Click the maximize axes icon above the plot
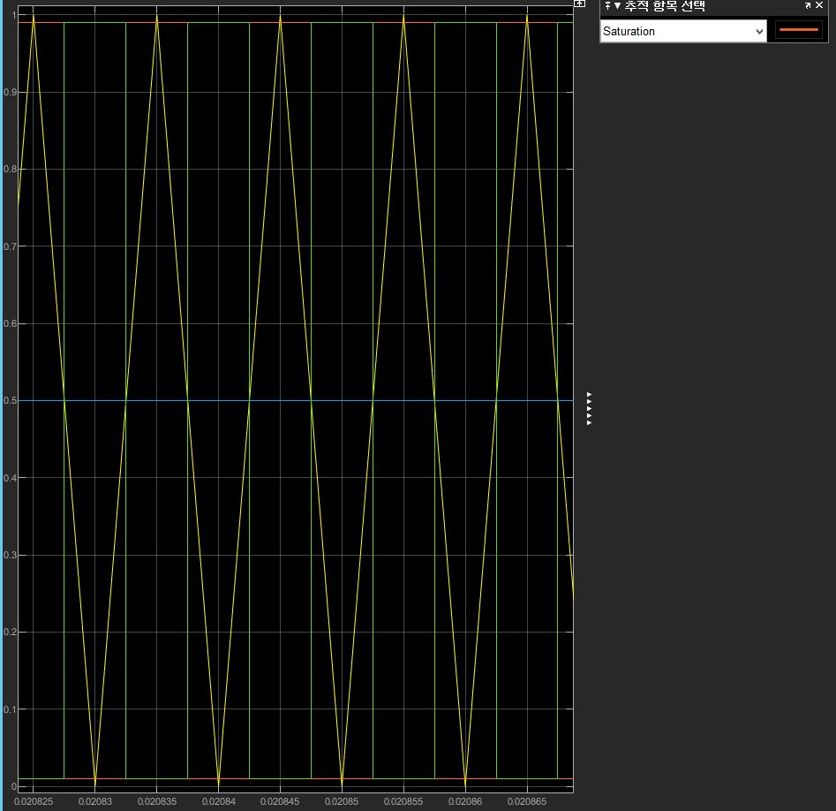Viewport: 836px width, 811px height. [x=579, y=4]
